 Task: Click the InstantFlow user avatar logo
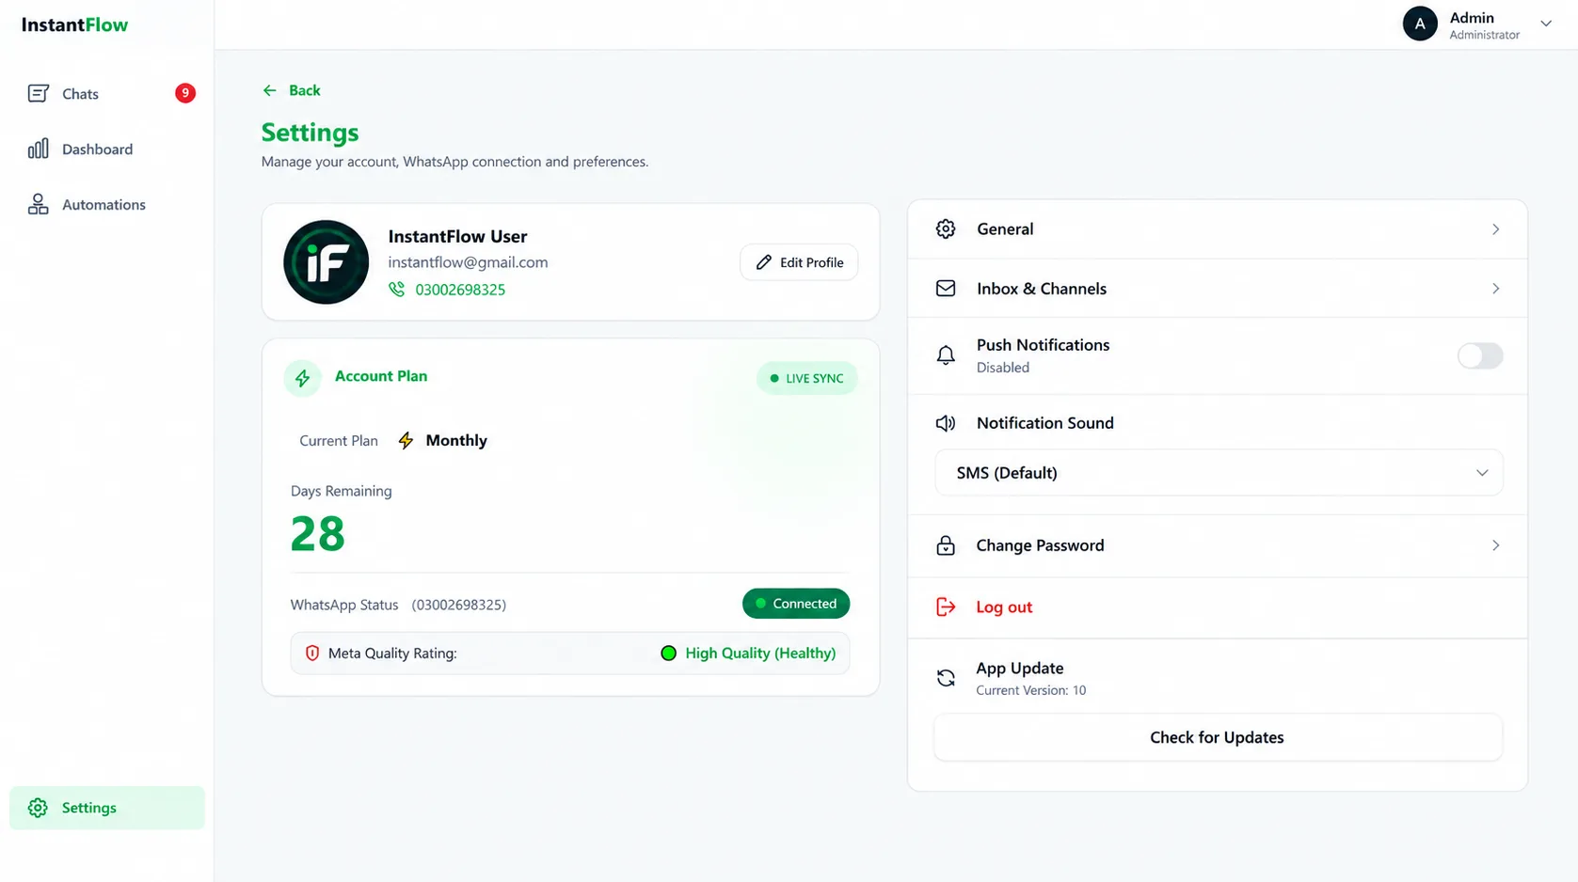point(327,262)
